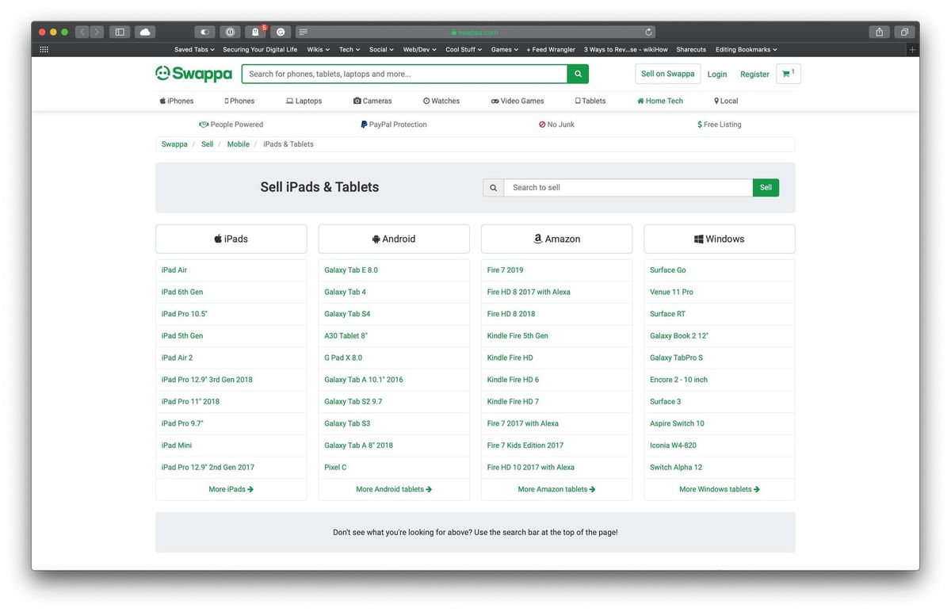
Task: Focus the Search to sell input
Action: pyautogui.click(x=628, y=188)
